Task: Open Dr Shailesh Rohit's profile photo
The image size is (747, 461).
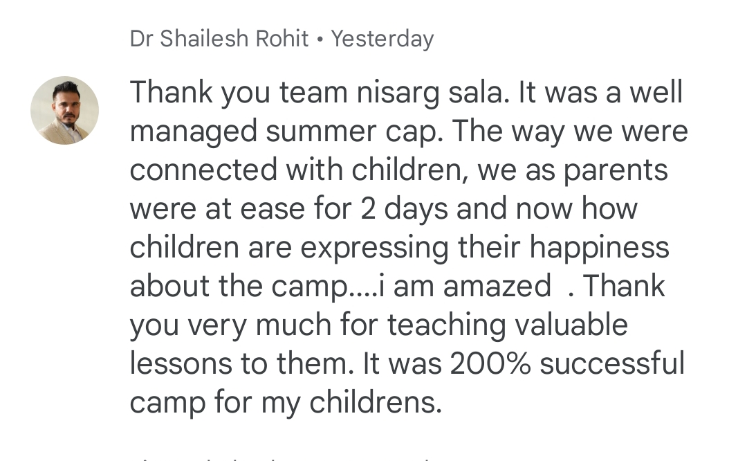Action: click(65, 110)
